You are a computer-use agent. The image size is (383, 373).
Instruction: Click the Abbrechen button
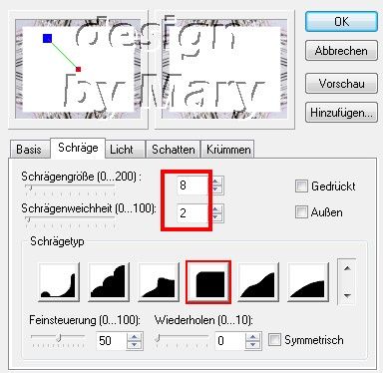[341, 51]
